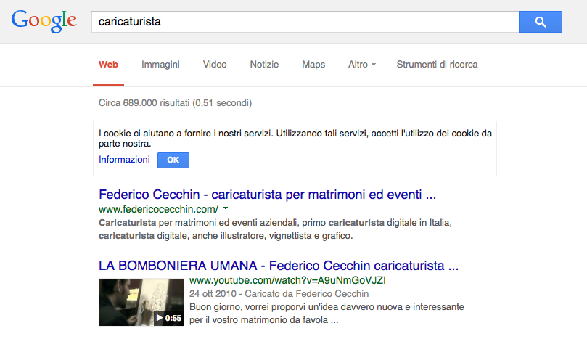Select the Web tab

108,65
